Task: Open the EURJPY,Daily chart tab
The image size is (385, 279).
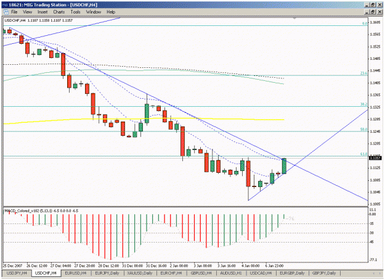Action: 107,273
